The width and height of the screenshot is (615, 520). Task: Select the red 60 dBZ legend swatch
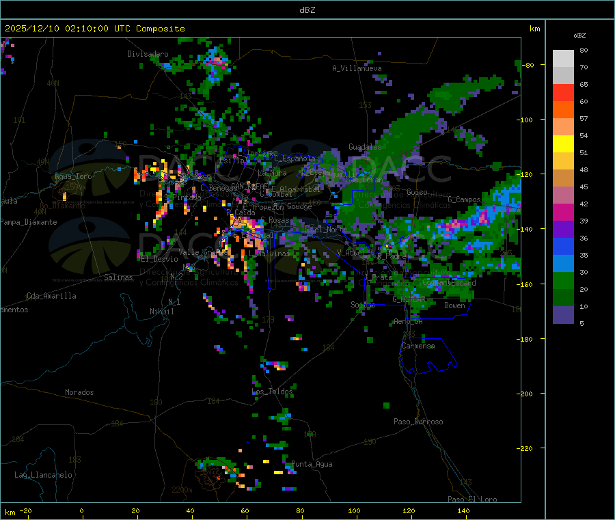(563, 92)
